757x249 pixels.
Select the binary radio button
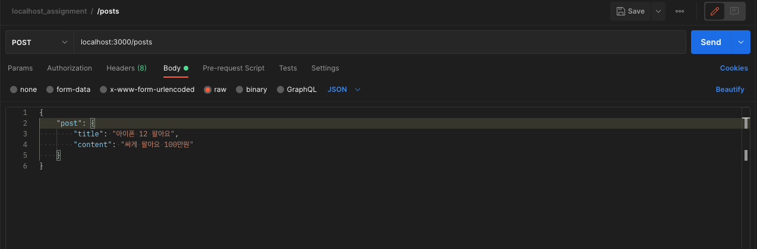(239, 90)
